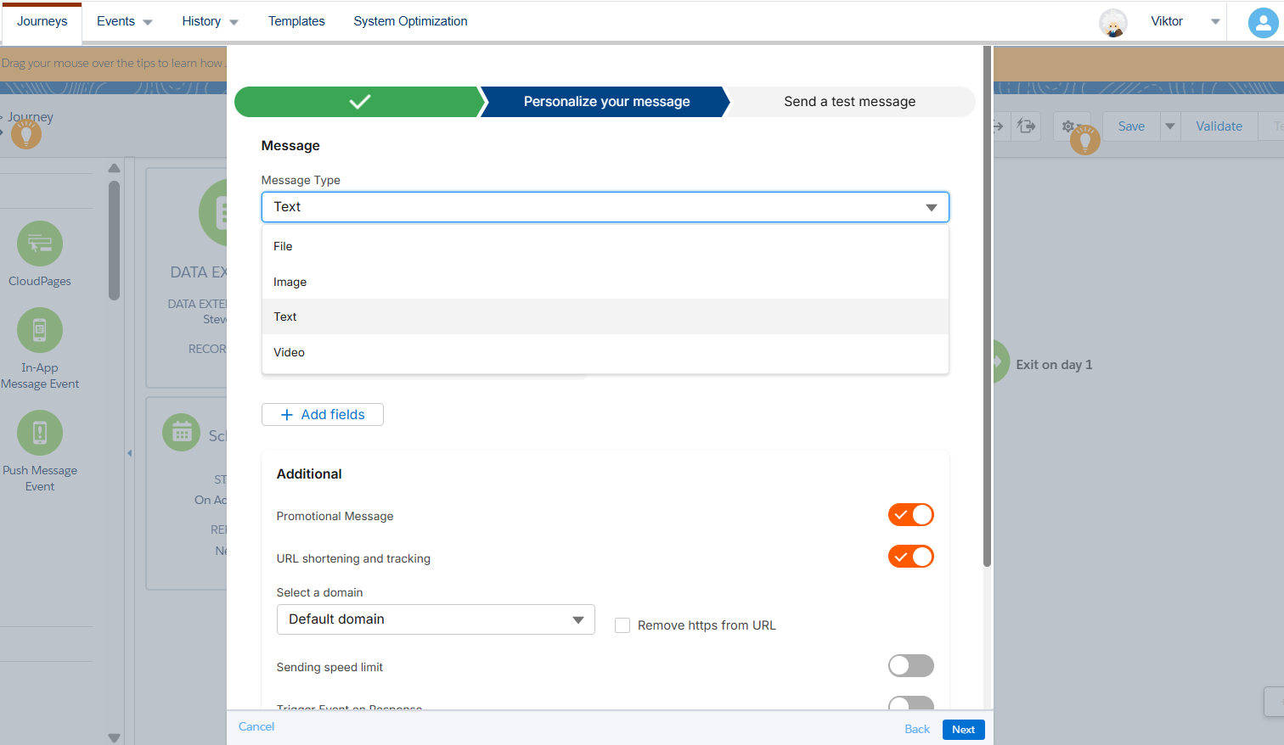Screen dimensions: 1284x745
Task: Select the Push Message Event icon
Action: point(39,433)
